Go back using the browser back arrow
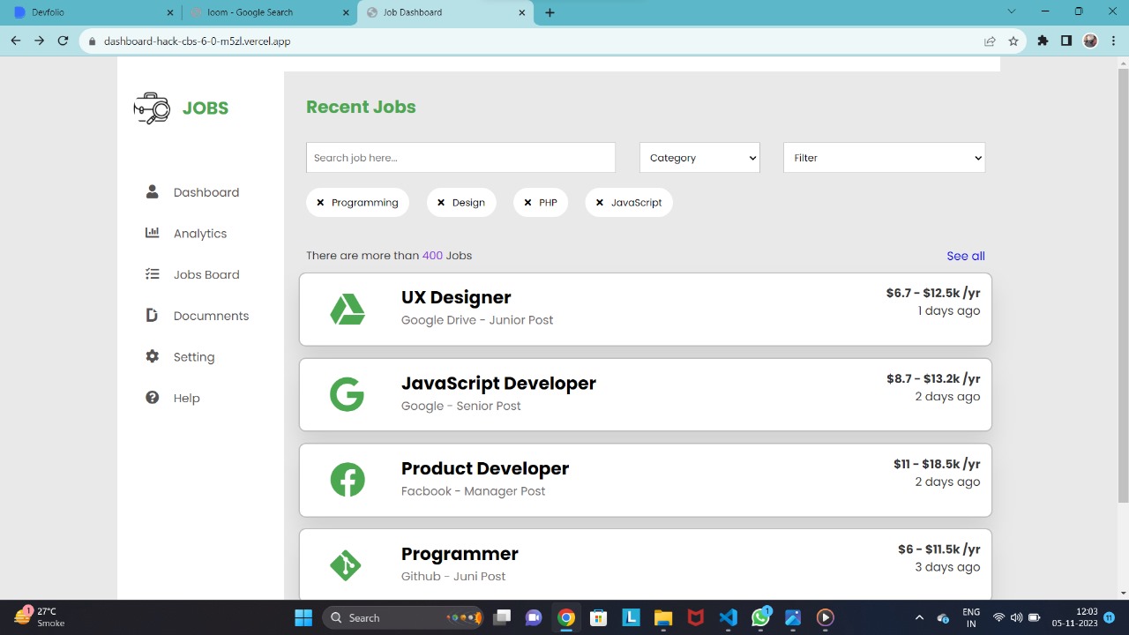 coord(15,41)
